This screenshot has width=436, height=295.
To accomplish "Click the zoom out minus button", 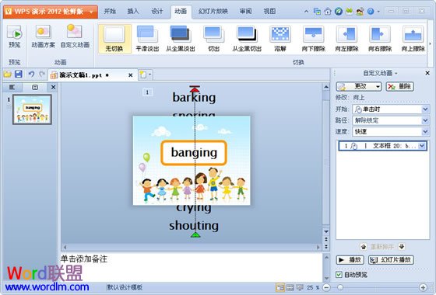I will 327,287.
